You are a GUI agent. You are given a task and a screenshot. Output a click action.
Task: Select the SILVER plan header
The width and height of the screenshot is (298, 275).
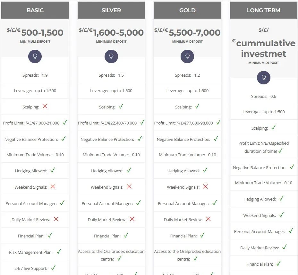pyautogui.click(x=111, y=10)
